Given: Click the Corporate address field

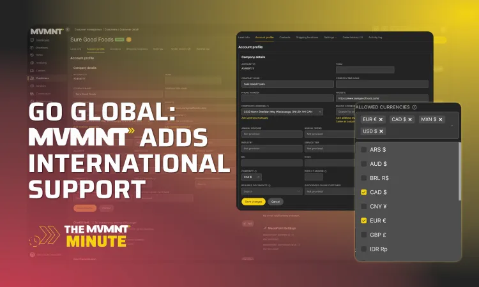Looking at the screenshot, I should [x=282, y=112].
